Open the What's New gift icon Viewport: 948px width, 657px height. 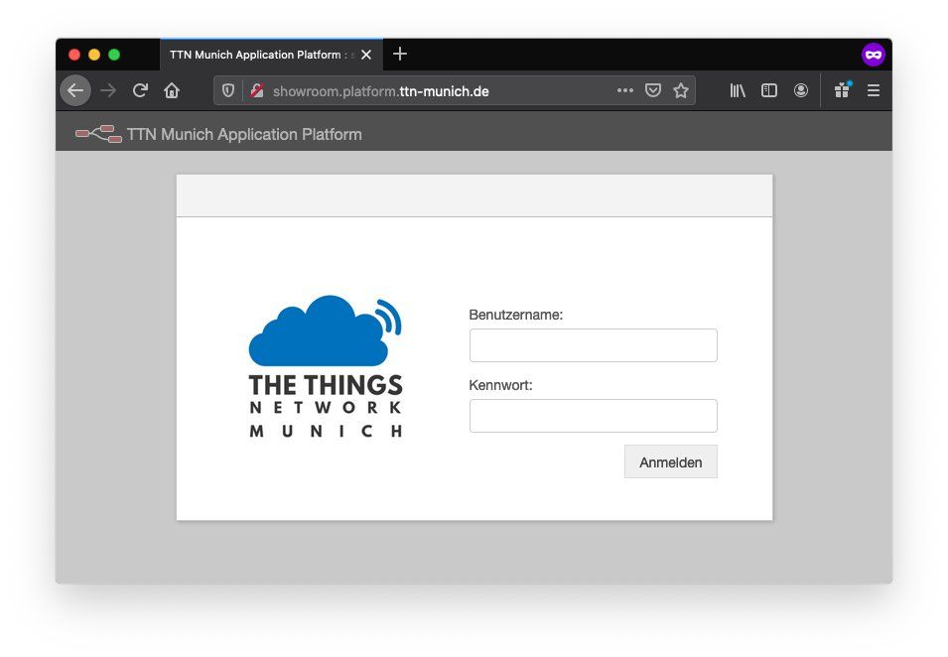842,90
